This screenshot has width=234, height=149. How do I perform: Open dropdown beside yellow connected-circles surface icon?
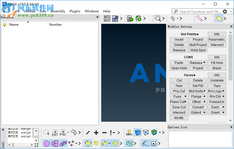[110, 143]
